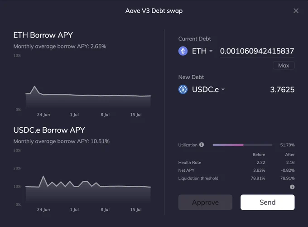
Task: Click the Utilization progress bar
Action: (x=242, y=145)
